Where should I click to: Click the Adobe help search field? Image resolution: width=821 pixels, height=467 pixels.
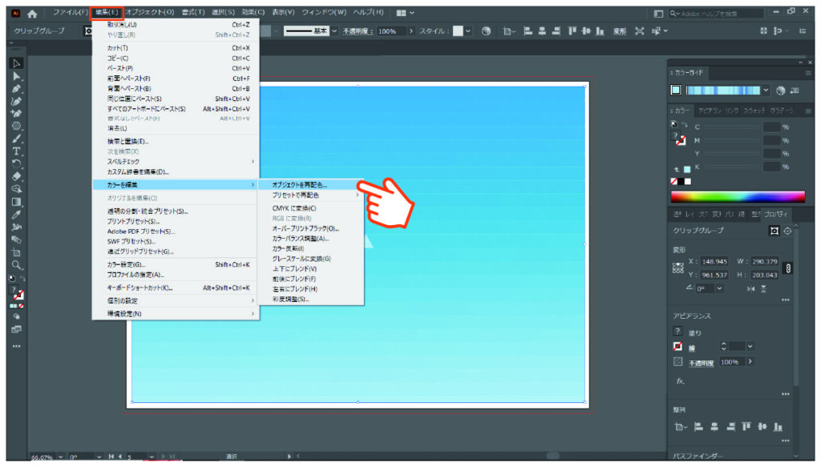click(716, 14)
